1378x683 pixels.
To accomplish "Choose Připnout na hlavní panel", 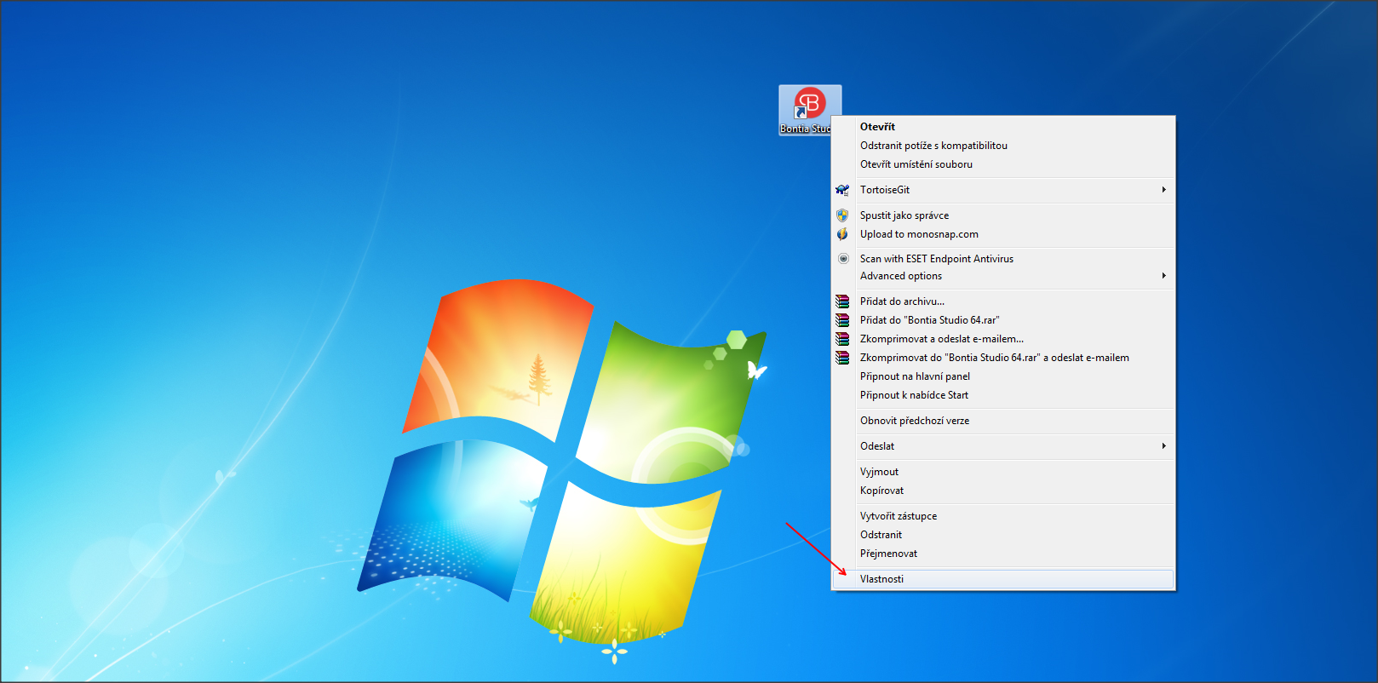I will click(x=1003, y=376).
